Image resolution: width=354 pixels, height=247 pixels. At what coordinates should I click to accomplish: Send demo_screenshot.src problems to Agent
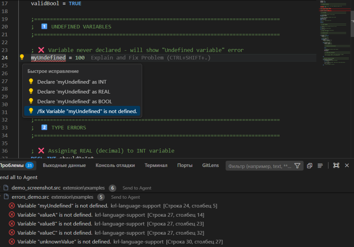coord(137,188)
